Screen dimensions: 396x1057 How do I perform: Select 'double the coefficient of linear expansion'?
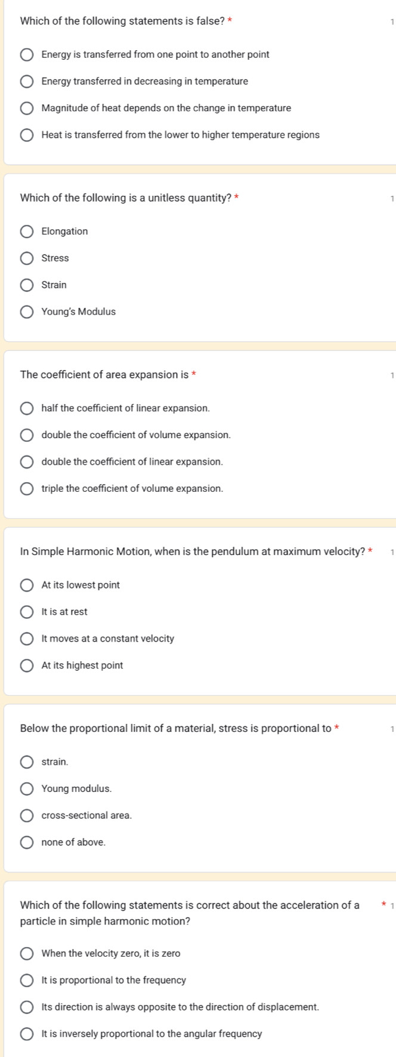[x=27, y=463]
